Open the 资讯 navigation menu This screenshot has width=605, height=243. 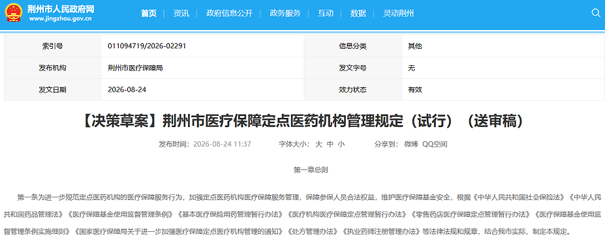(x=181, y=14)
